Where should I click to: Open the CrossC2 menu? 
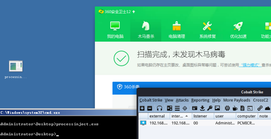click(260, 100)
